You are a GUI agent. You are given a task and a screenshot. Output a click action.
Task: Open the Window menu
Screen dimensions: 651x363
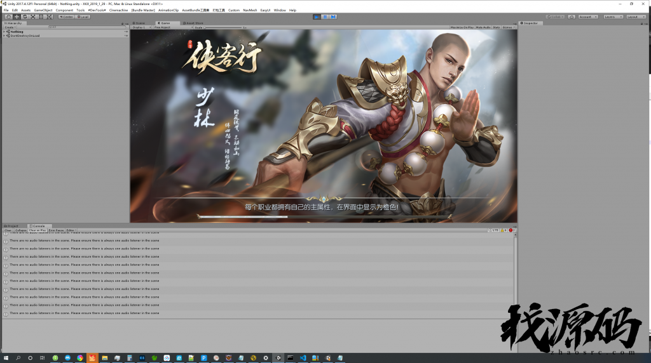[280, 10]
